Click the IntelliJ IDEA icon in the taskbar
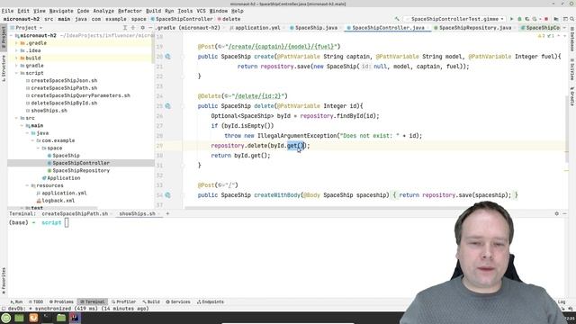This screenshot has height=324, width=576. (75, 318)
